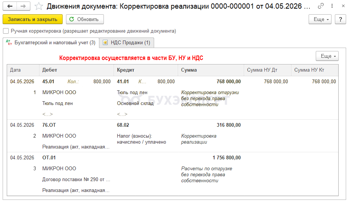Click the НДС Продажи tab register icon
Viewport: 348px width, 201px height.
click(105, 43)
